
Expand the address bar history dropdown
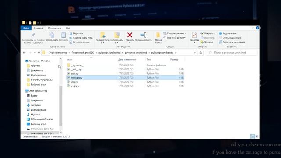coord(195,53)
